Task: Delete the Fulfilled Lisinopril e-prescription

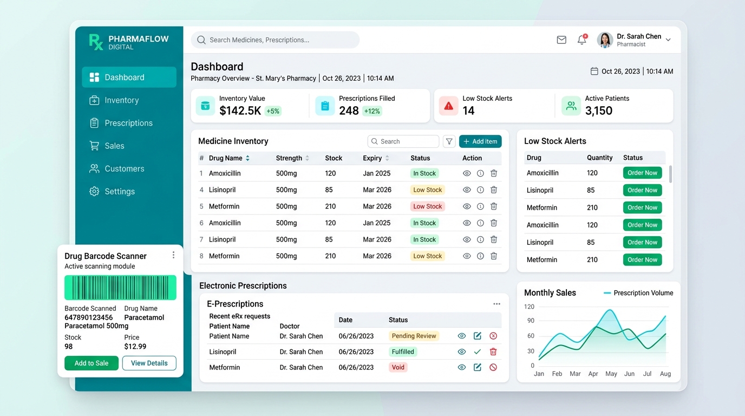Action: tap(493, 352)
